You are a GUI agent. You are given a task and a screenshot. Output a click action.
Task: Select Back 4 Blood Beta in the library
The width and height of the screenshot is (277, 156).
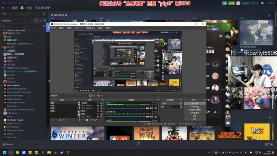tap(15, 96)
